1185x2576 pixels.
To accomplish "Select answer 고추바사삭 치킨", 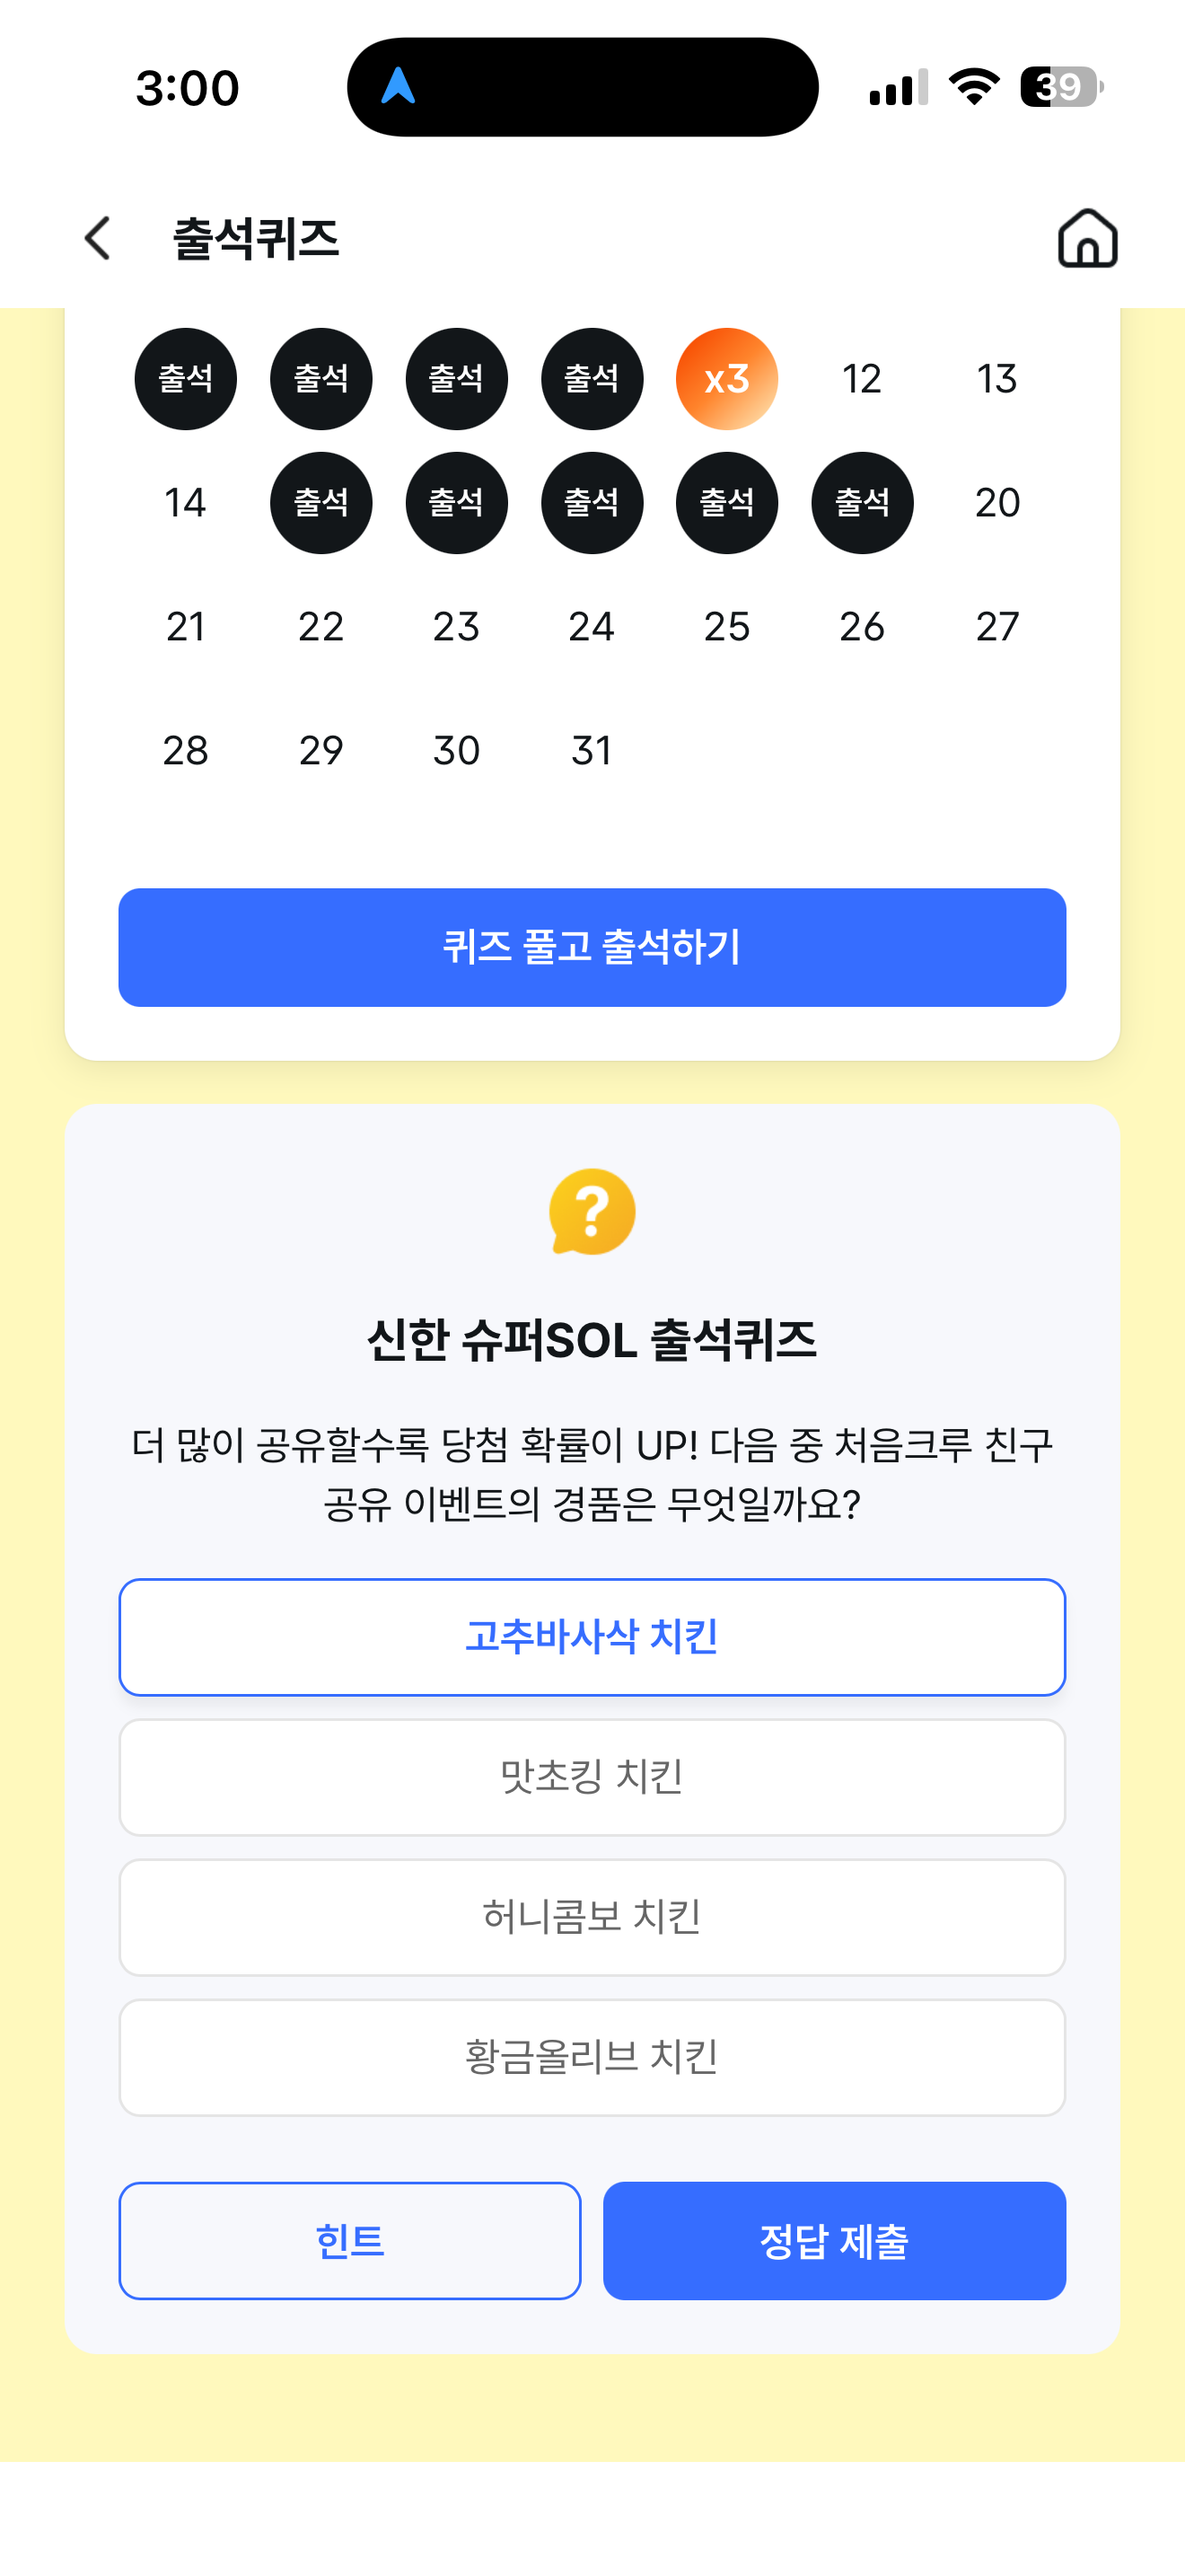I will 592,1637.
